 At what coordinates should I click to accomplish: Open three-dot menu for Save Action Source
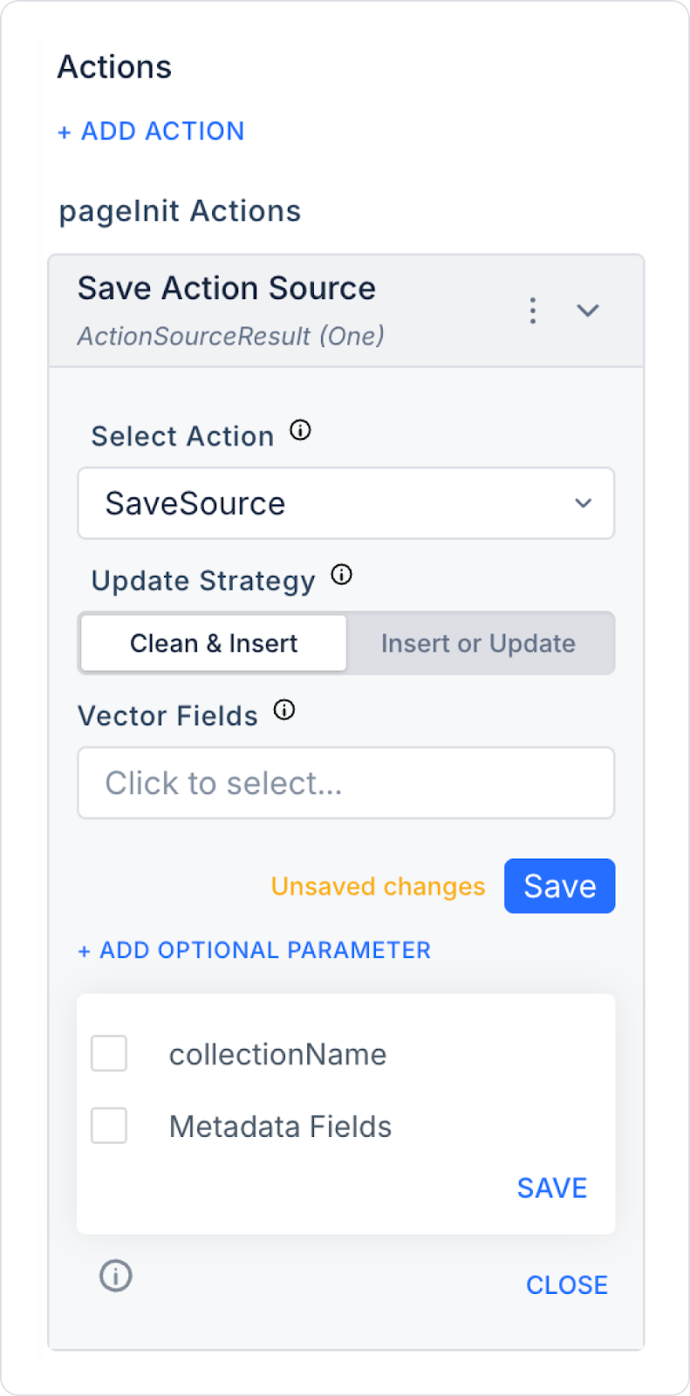tap(532, 311)
